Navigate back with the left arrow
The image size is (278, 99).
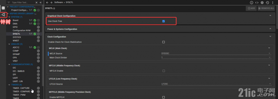pyautogui.click(x=47, y=3)
